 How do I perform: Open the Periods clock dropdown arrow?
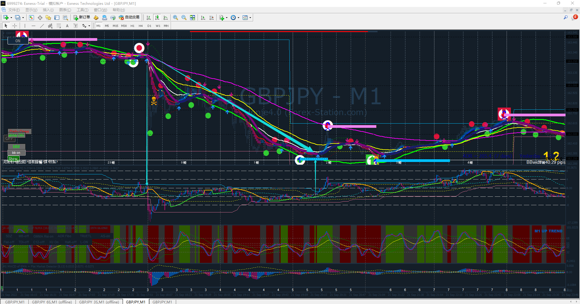(x=239, y=18)
